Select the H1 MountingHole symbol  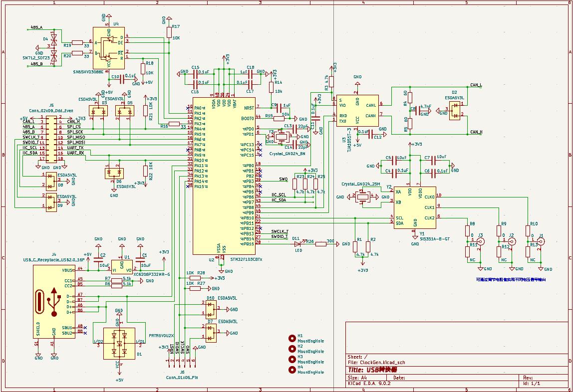pos(292,338)
